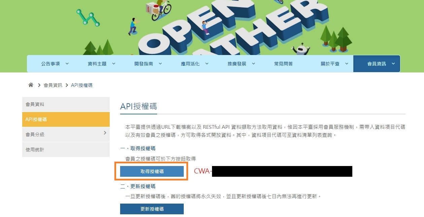Screen dimensions: 424x217
Task: Go to 常見問答 page
Action: [x=283, y=64]
